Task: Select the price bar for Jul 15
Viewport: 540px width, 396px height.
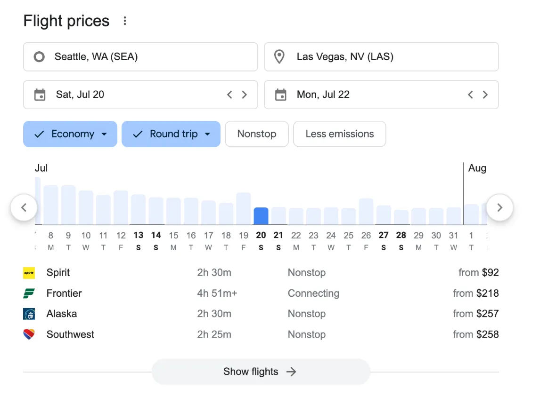Action: coord(173,212)
